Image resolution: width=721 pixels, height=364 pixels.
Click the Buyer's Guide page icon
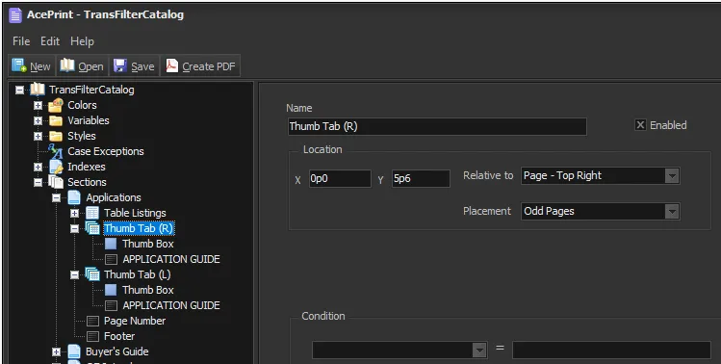[x=74, y=351]
